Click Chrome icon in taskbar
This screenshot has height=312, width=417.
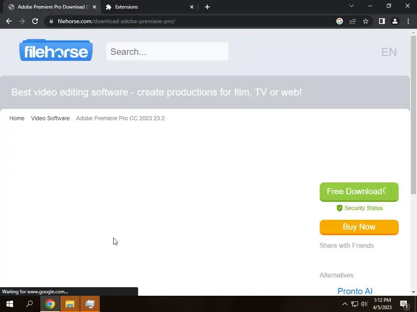click(50, 304)
